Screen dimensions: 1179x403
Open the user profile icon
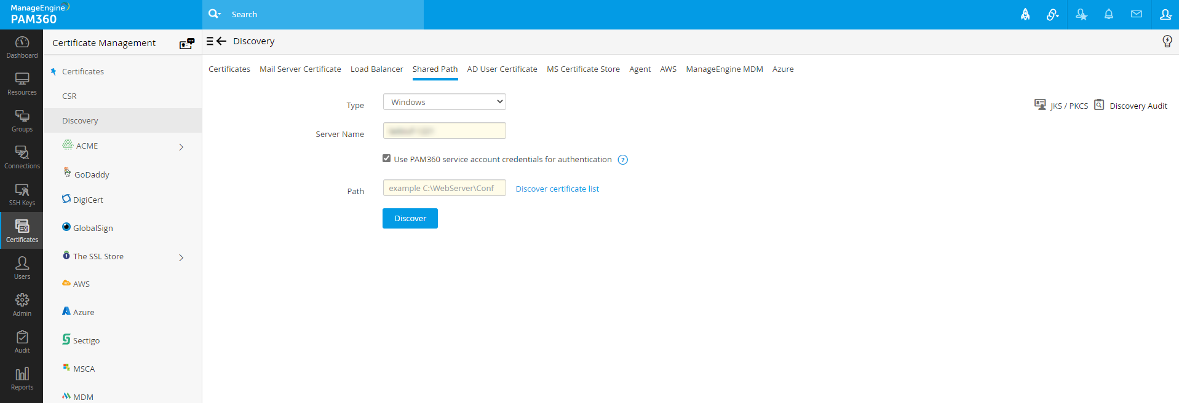coord(1165,14)
